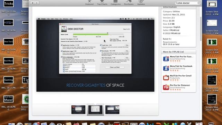Click the 'OS X 10.6 or later' requirement

(x=171, y=44)
